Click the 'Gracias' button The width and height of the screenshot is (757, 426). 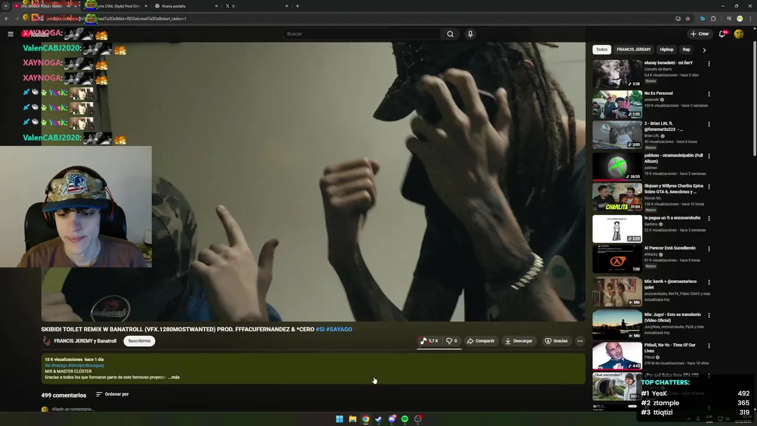556,341
